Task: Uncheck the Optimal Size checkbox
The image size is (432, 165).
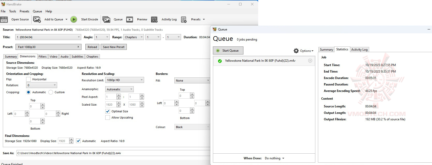Action: [108, 111]
